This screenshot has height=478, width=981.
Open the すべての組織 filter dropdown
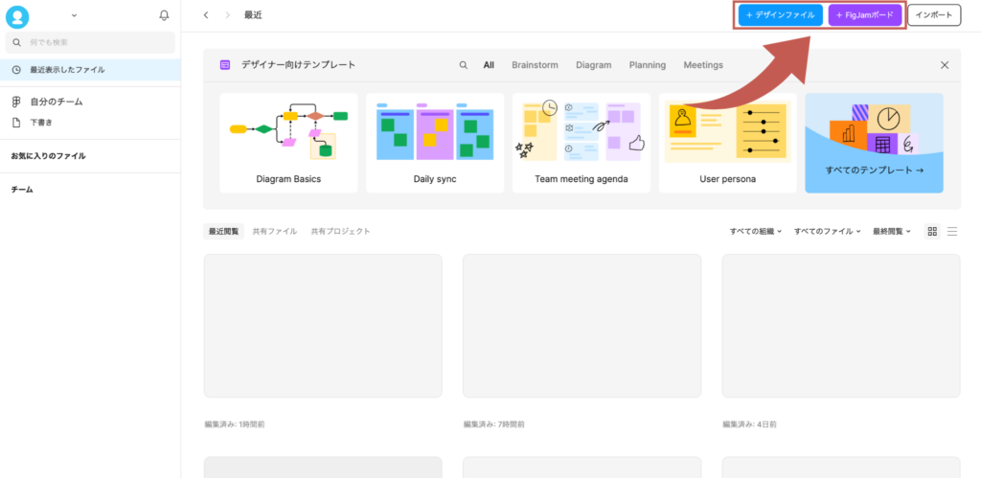pos(755,231)
